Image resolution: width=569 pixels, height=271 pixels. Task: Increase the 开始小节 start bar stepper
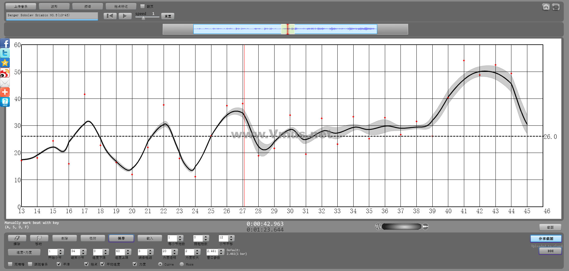coord(61,251)
